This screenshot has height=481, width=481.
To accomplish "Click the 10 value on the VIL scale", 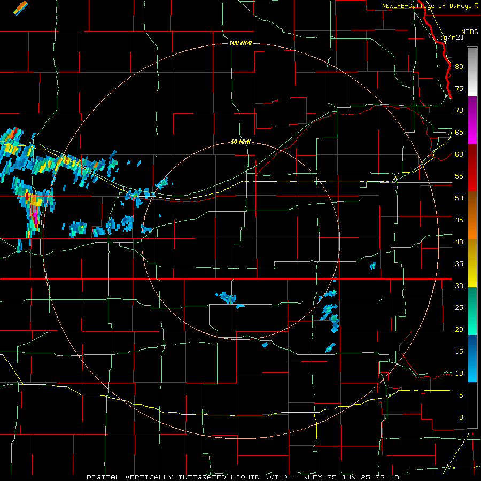I will [x=459, y=374].
